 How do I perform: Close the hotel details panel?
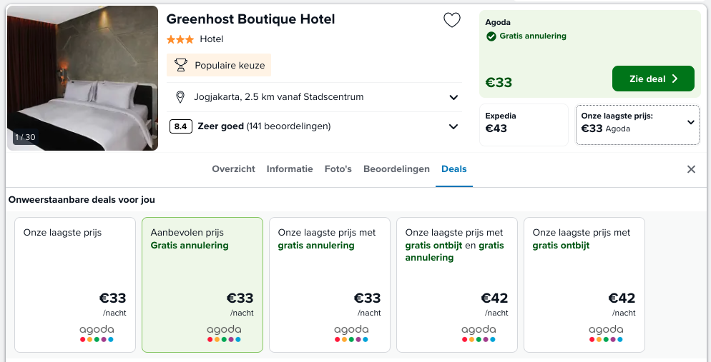[691, 169]
